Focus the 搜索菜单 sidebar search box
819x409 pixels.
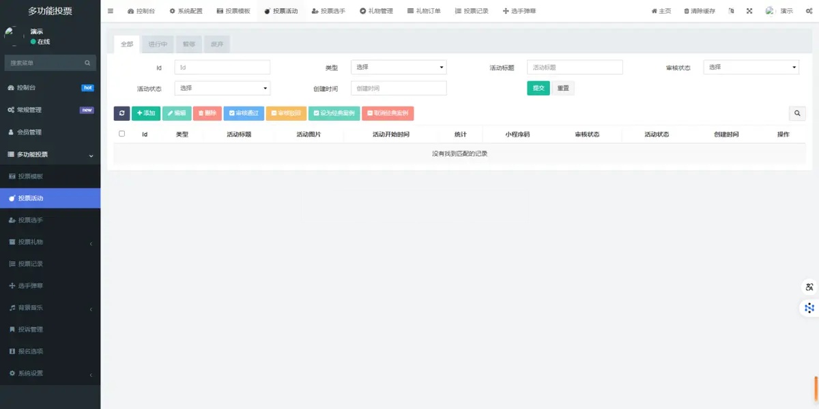44,63
